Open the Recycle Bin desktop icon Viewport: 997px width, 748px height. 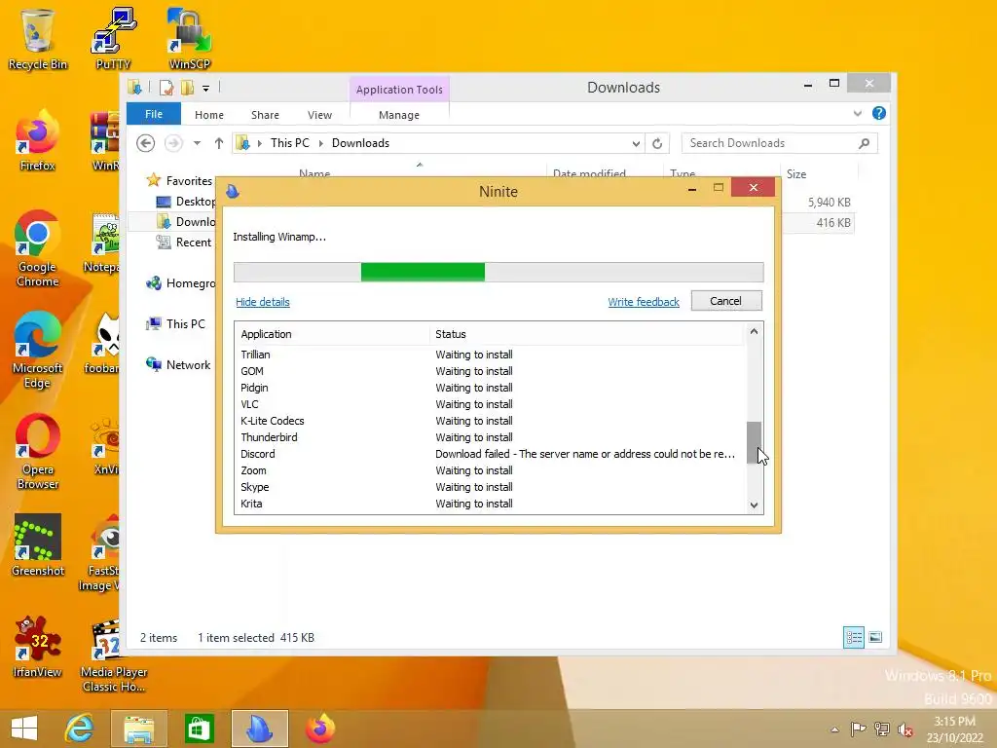38,38
